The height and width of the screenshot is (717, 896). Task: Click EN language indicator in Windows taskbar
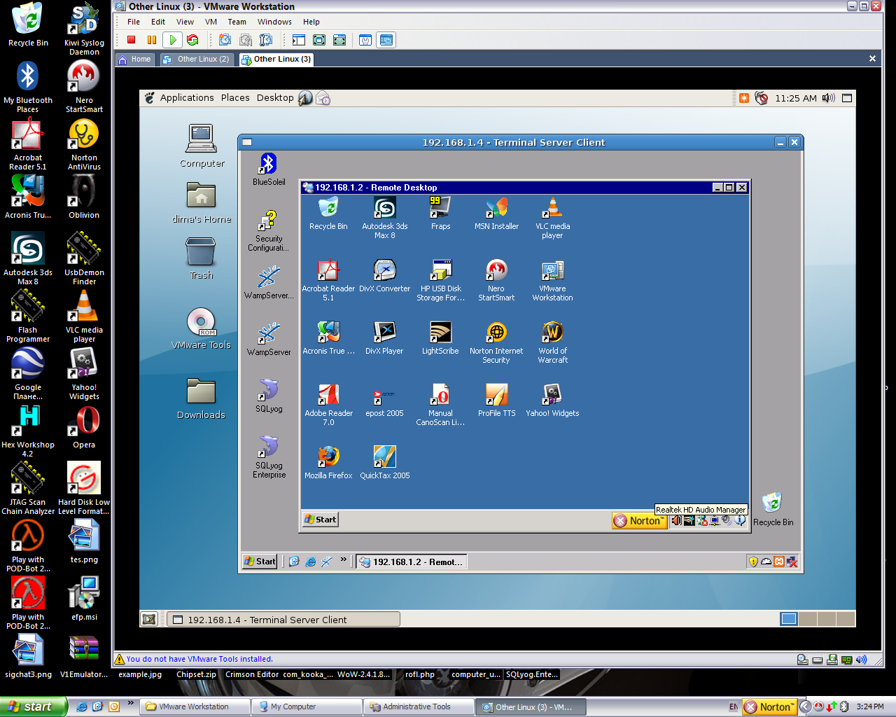point(733,706)
